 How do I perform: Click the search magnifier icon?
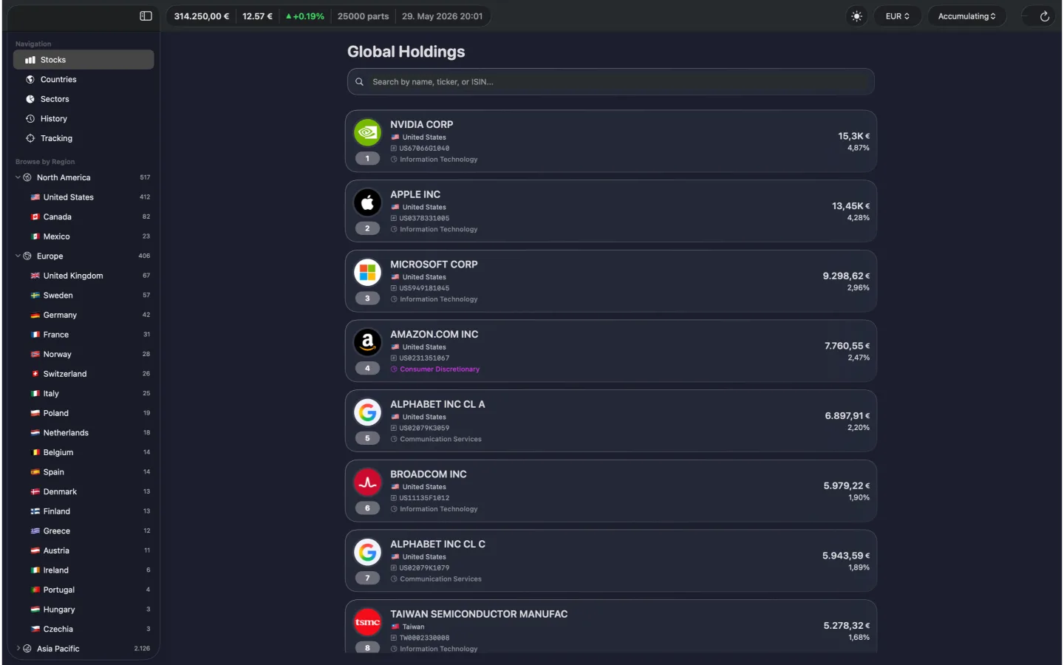tap(359, 82)
